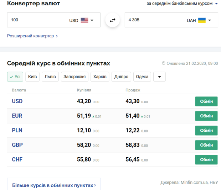Open the EUR currency link
Viewport: 221px width, 190px height.
pyautogui.click(x=17, y=116)
